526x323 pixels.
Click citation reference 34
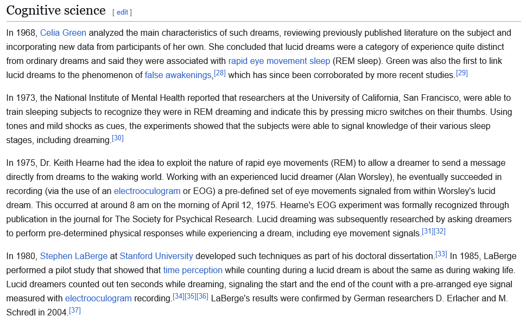179,296
